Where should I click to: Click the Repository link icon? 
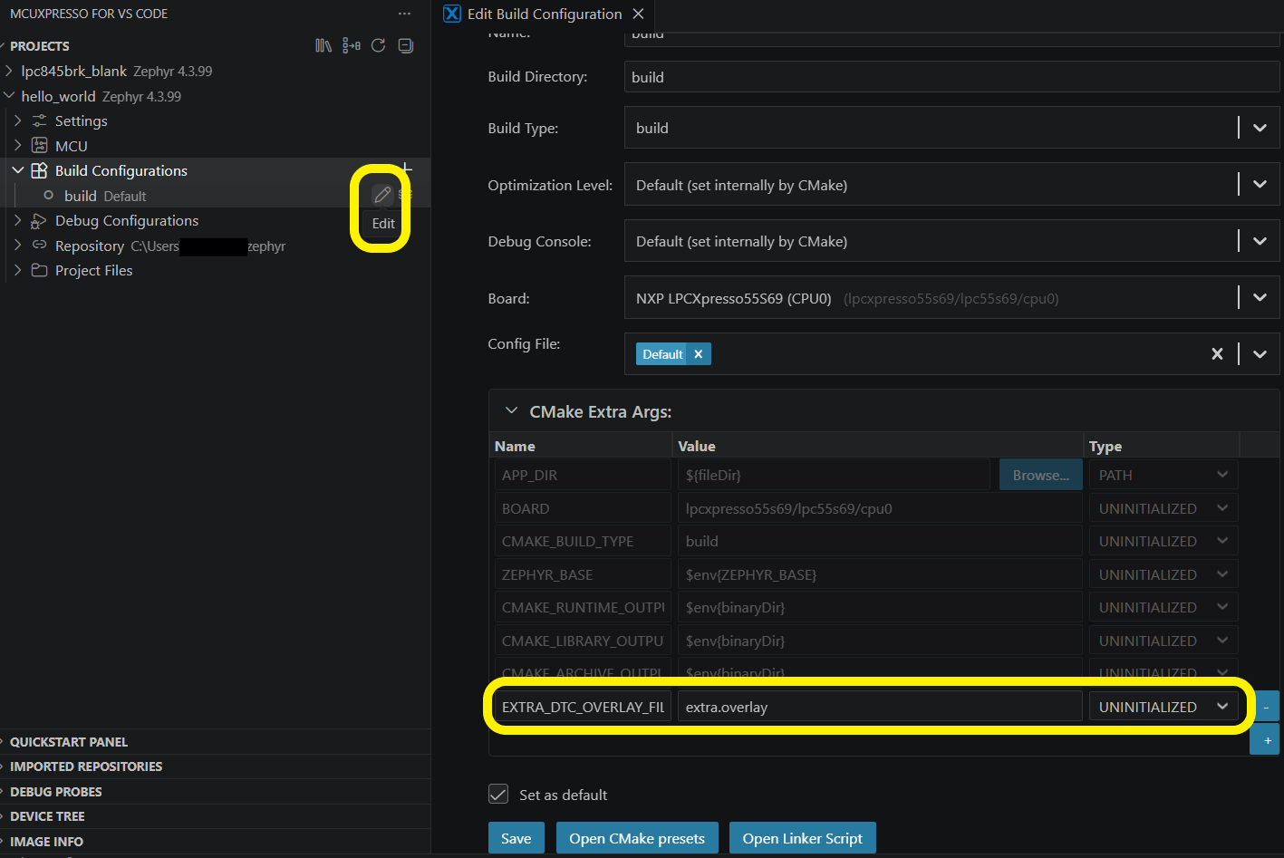(39, 246)
